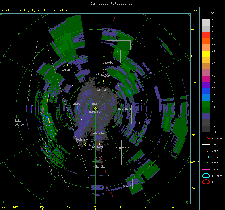Click the 18TS legend label
This screenshot has width=225, height=210.
coord(215,170)
